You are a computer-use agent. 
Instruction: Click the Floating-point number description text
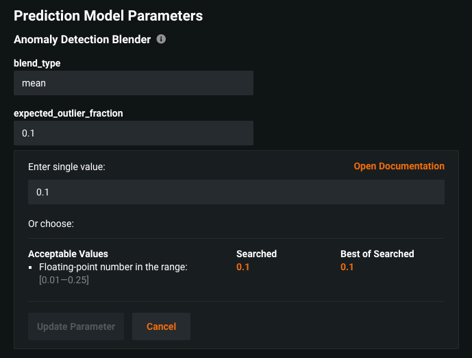point(113,267)
